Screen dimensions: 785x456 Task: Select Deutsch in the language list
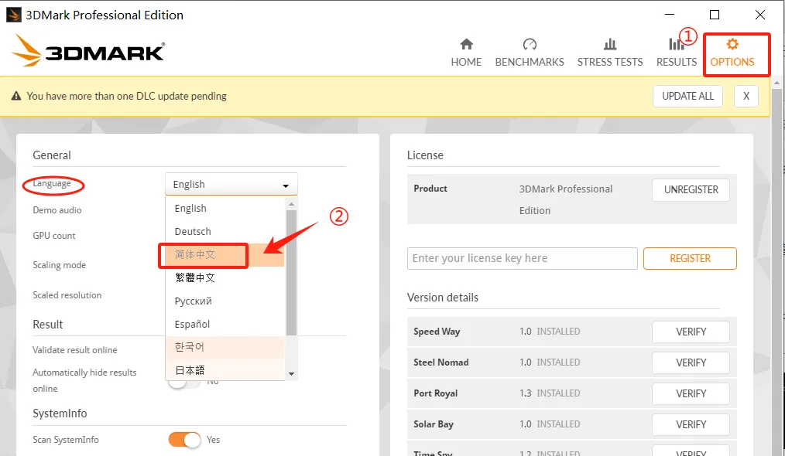pyautogui.click(x=225, y=232)
